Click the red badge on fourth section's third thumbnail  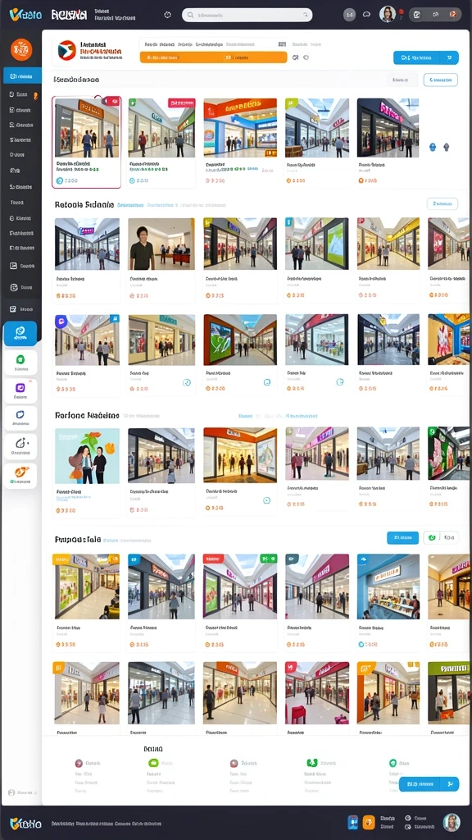(x=213, y=559)
